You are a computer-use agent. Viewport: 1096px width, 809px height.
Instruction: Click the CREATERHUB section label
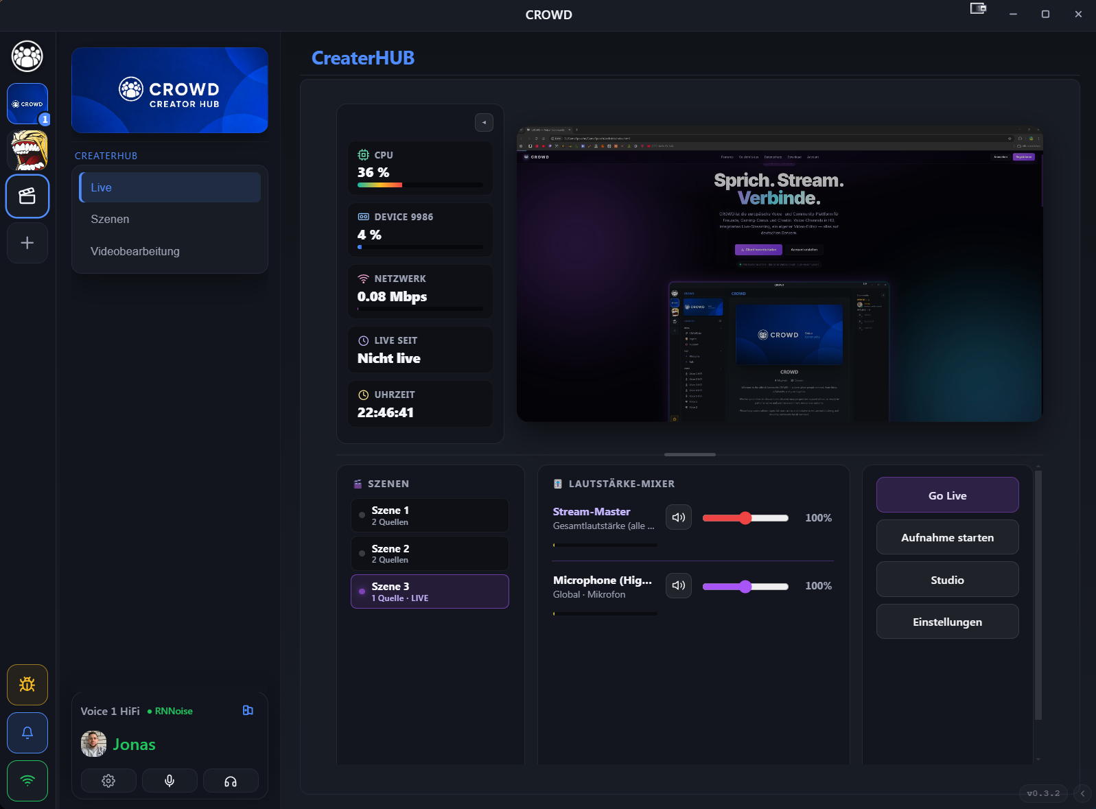click(106, 156)
